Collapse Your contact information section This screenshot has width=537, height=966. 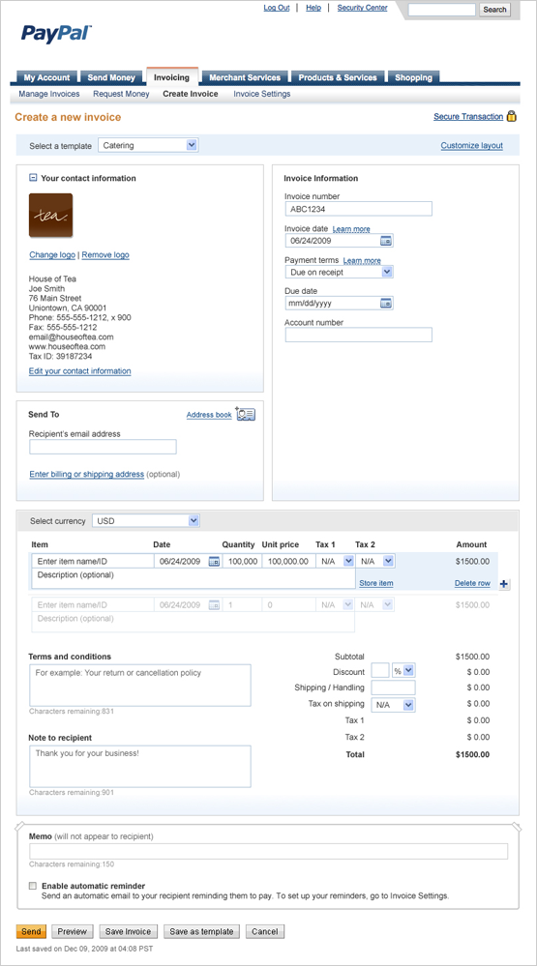pos(33,178)
